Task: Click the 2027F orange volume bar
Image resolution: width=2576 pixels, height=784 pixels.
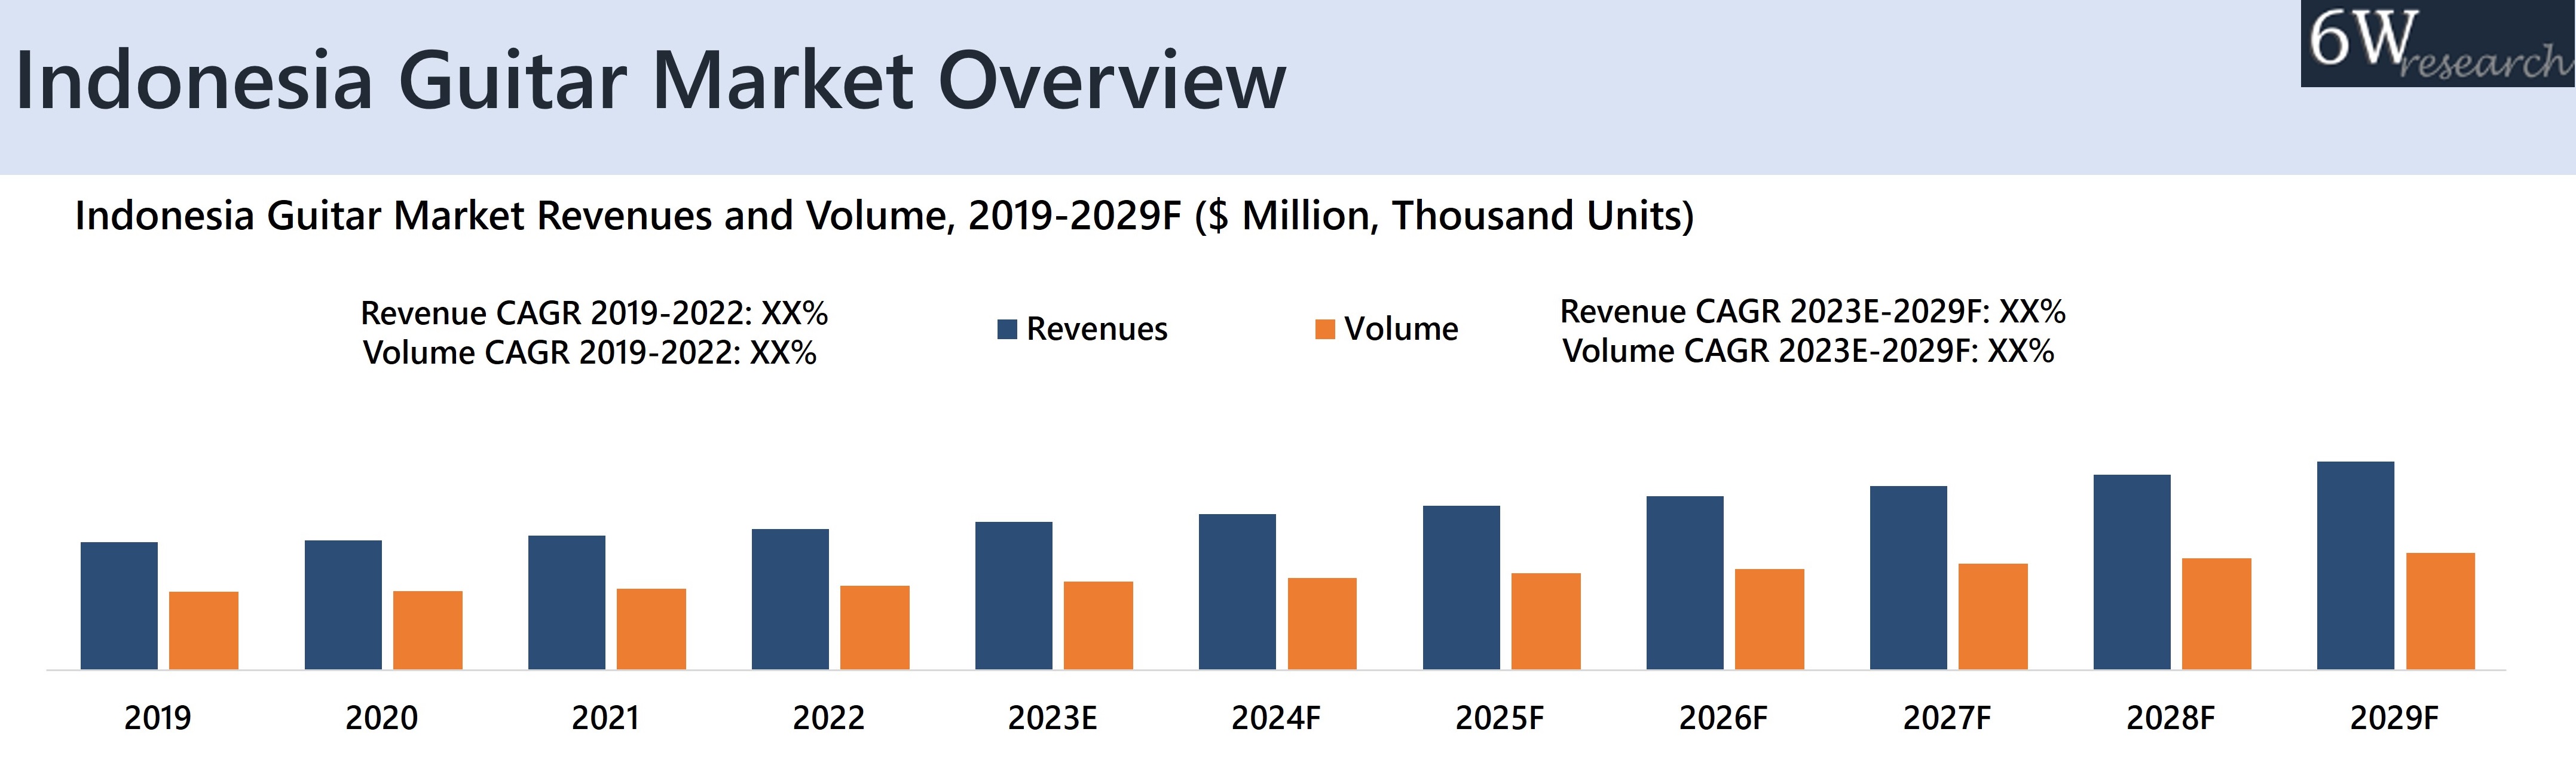Action: pyautogui.click(x=1993, y=616)
